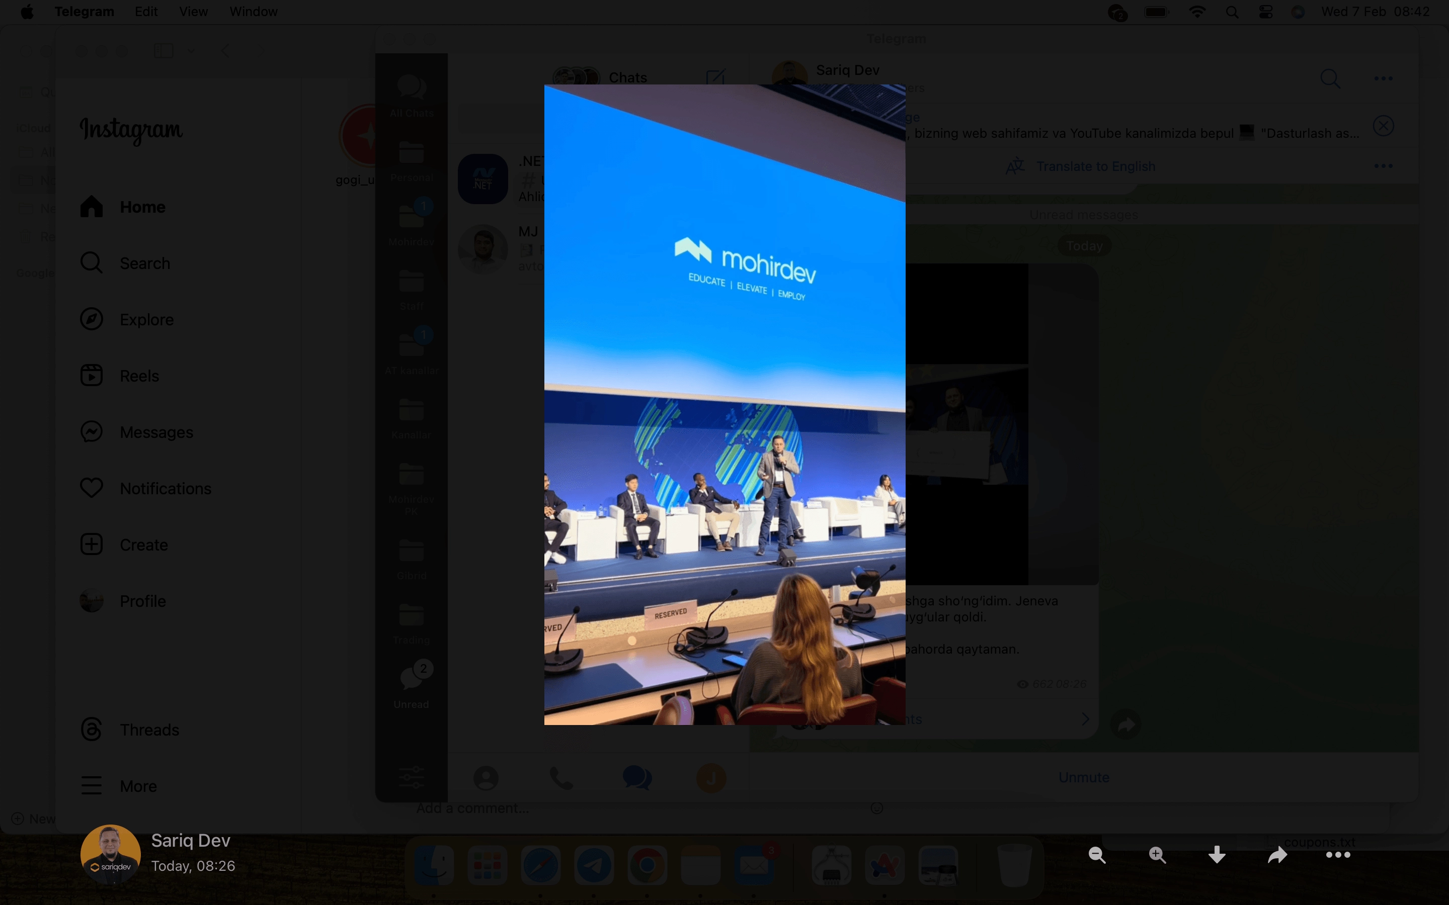Share the channel post with the arrow button
The image size is (1449, 905).
click(1125, 725)
